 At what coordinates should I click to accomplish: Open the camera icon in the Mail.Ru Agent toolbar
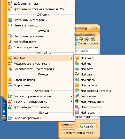click(87, 39)
